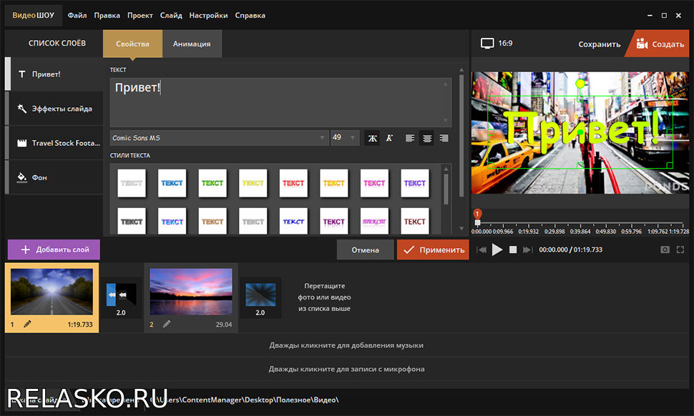Open the Проект menu
The image size is (694, 416).
pos(140,15)
